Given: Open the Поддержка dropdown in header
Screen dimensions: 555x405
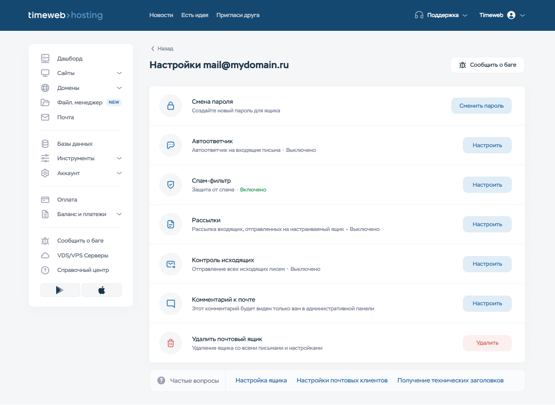Looking at the screenshot, I should pyautogui.click(x=447, y=15).
